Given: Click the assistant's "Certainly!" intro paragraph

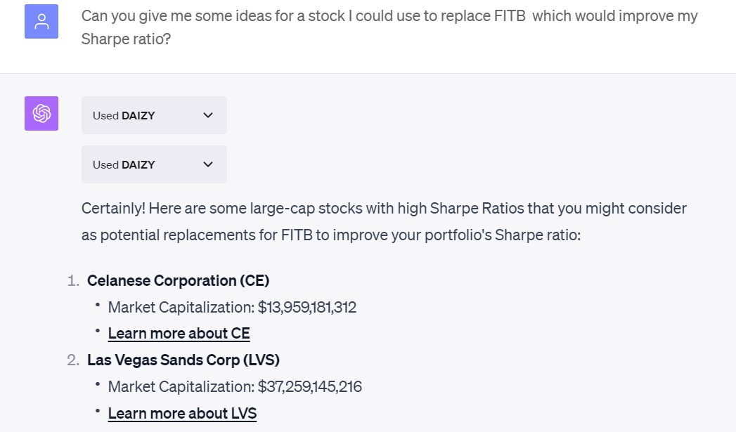Looking at the screenshot, I should 384,221.
